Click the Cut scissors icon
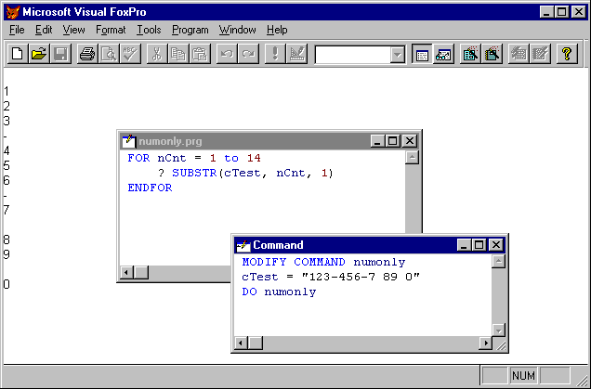 tap(157, 54)
